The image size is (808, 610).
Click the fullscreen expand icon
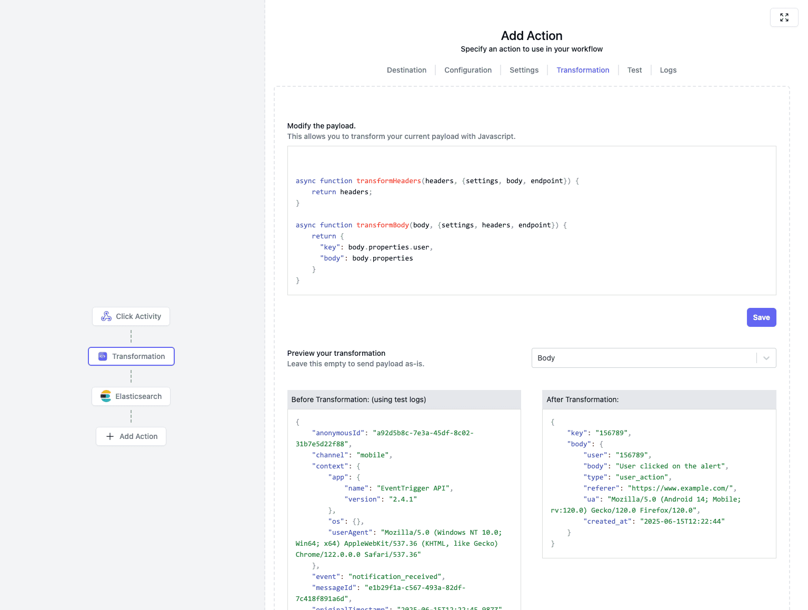pyautogui.click(x=784, y=17)
